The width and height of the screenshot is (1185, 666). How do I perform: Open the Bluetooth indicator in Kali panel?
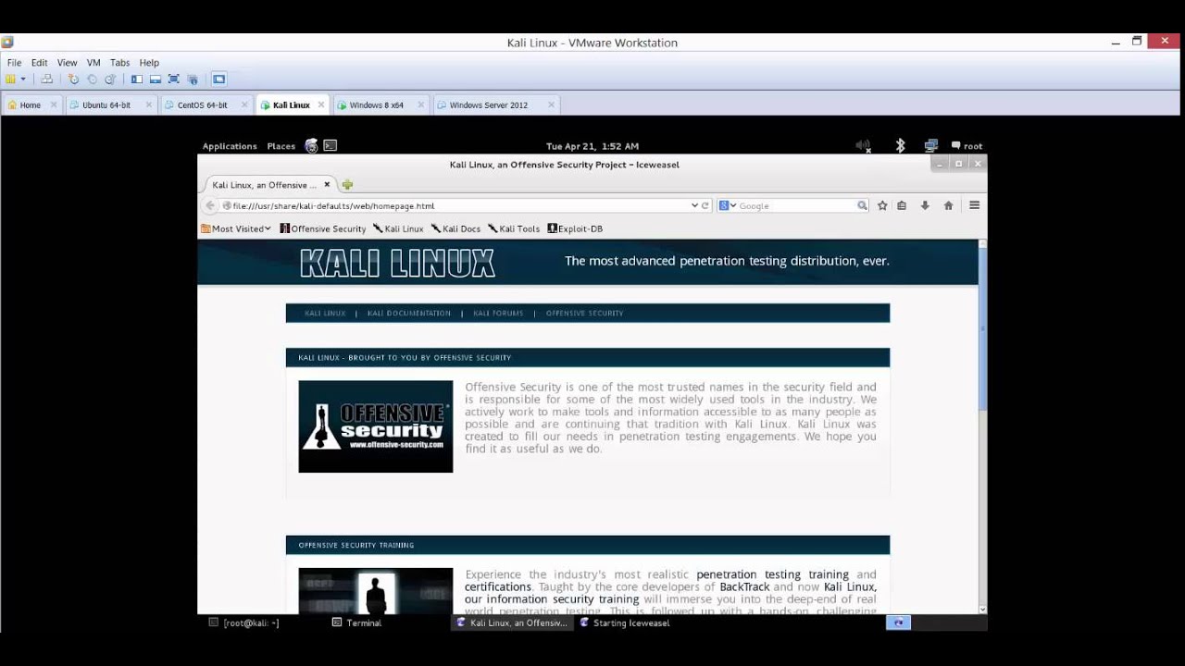[x=900, y=146]
